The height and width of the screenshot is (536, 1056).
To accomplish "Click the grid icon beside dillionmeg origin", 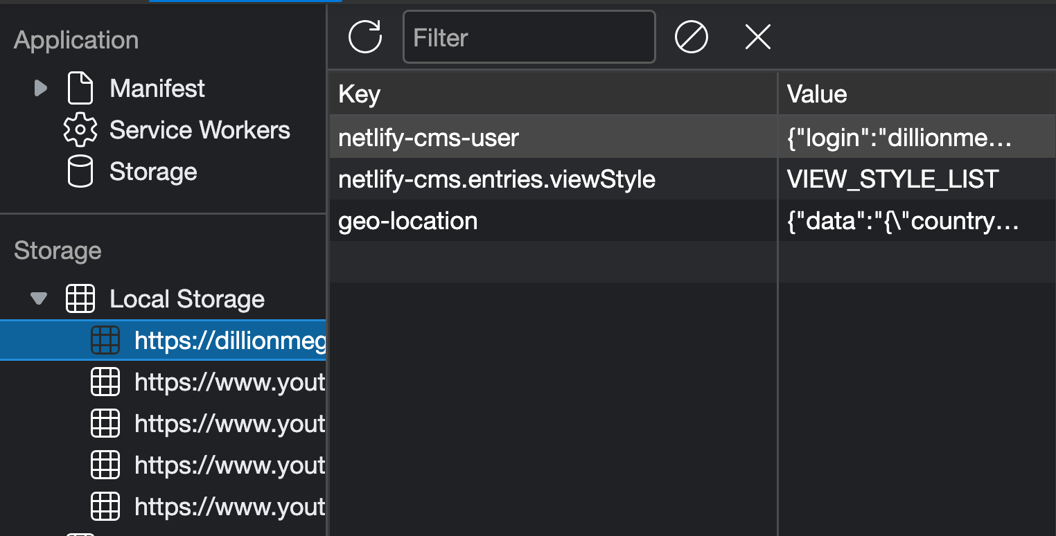I will 105,340.
